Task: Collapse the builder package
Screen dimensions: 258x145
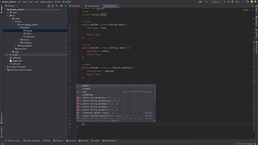Action: (19, 28)
